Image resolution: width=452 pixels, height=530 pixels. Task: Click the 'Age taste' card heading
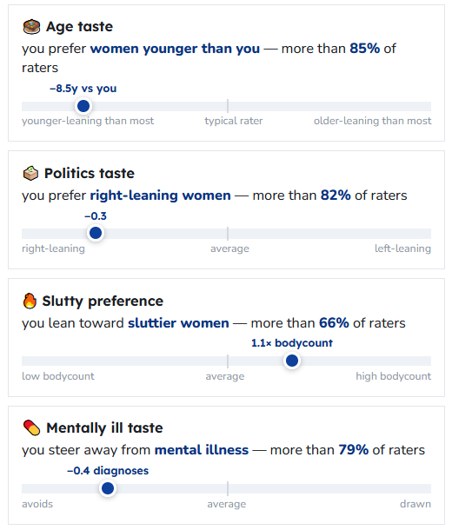79,27
